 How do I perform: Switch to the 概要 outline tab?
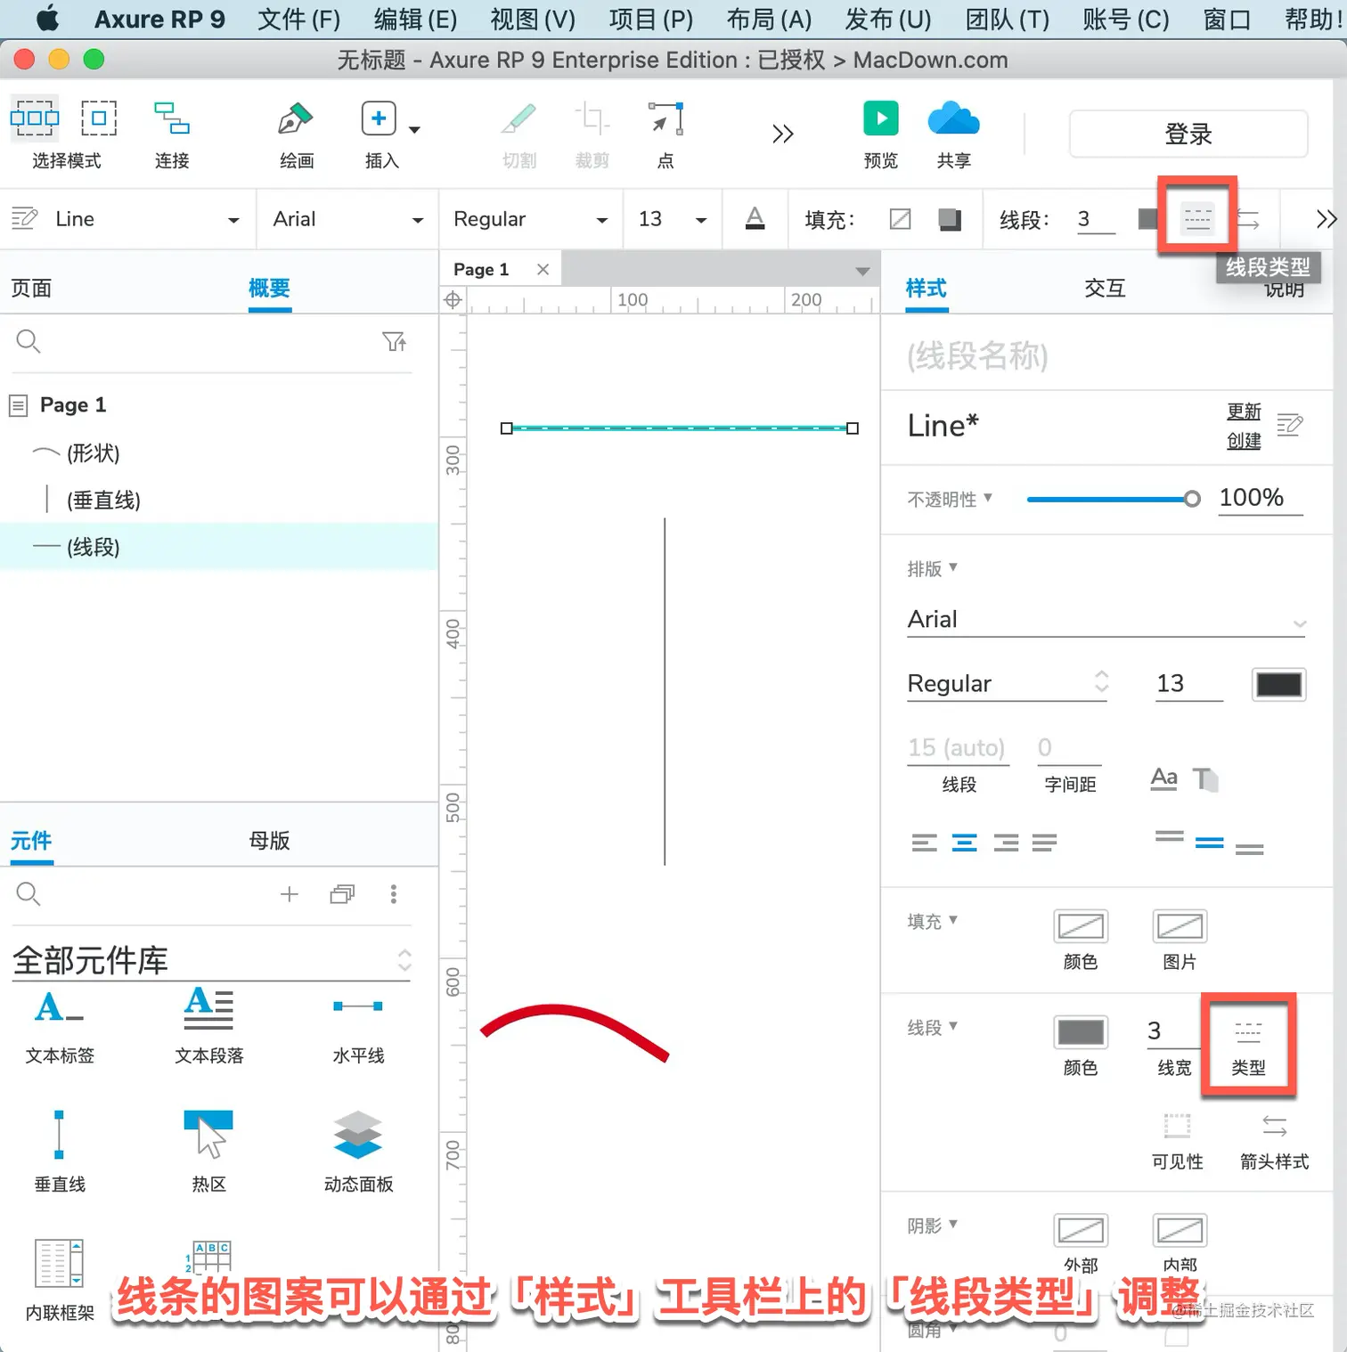[269, 289]
